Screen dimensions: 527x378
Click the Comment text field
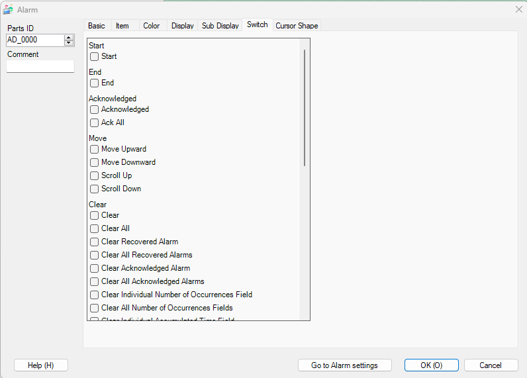tap(40, 66)
